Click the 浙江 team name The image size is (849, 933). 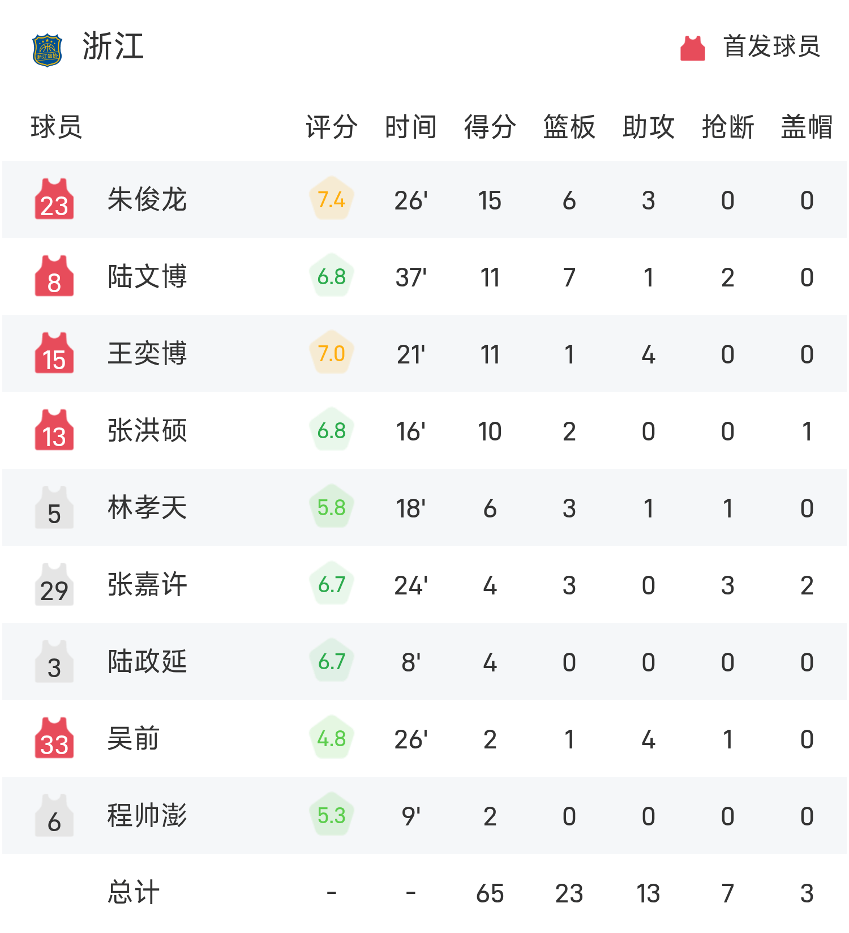(113, 46)
